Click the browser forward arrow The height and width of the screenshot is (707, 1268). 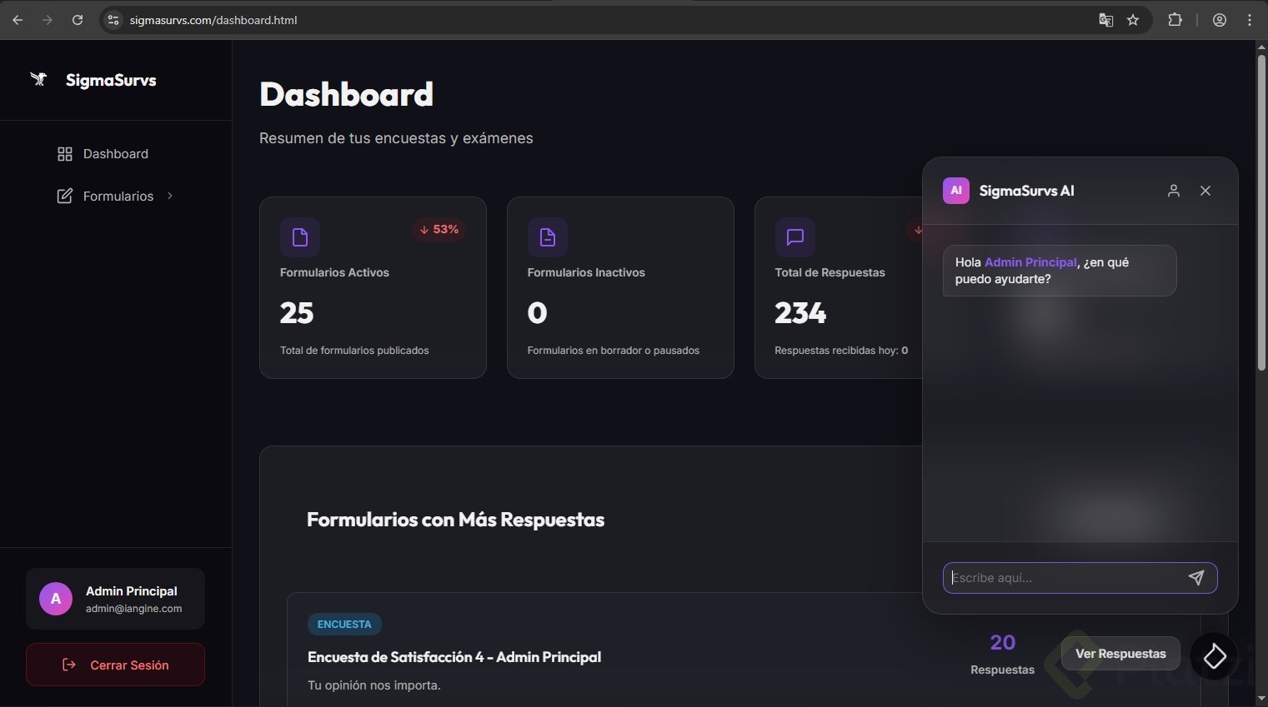(48, 20)
